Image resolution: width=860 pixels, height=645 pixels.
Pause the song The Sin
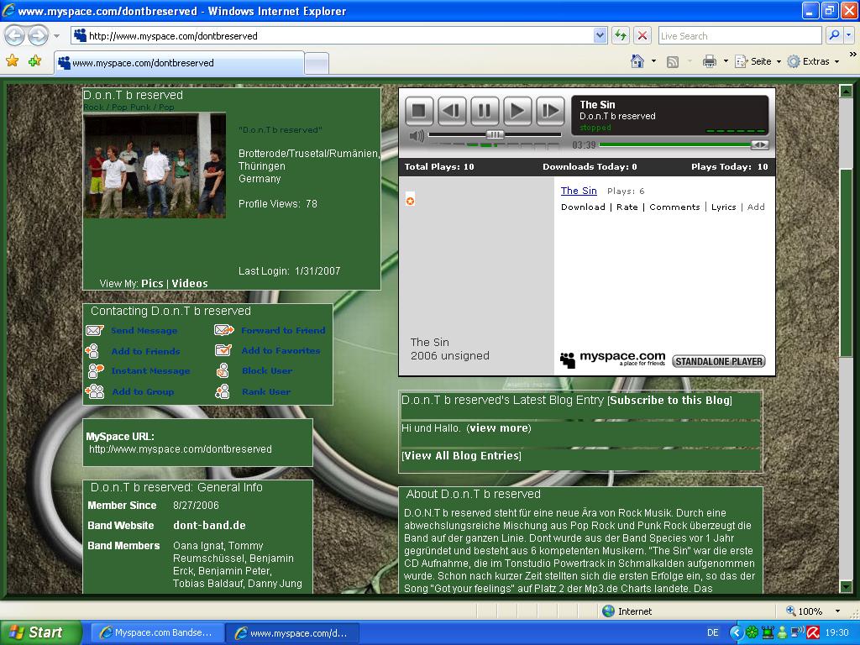pos(485,112)
